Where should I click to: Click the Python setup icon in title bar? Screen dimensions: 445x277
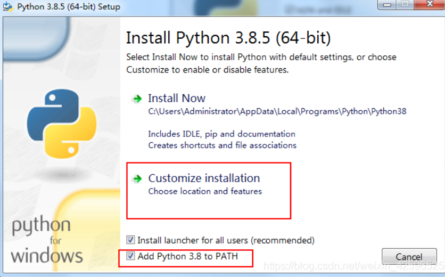(x=8, y=6)
